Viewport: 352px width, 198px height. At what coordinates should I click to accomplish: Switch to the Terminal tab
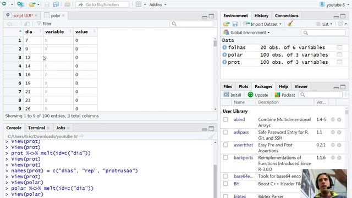(36, 128)
